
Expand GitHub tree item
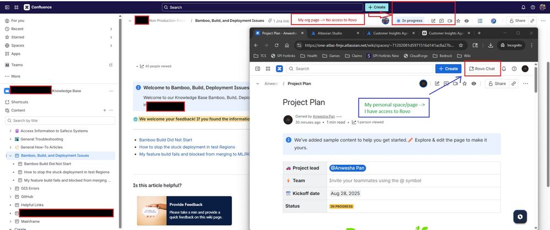pyautogui.click(x=10, y=197)
